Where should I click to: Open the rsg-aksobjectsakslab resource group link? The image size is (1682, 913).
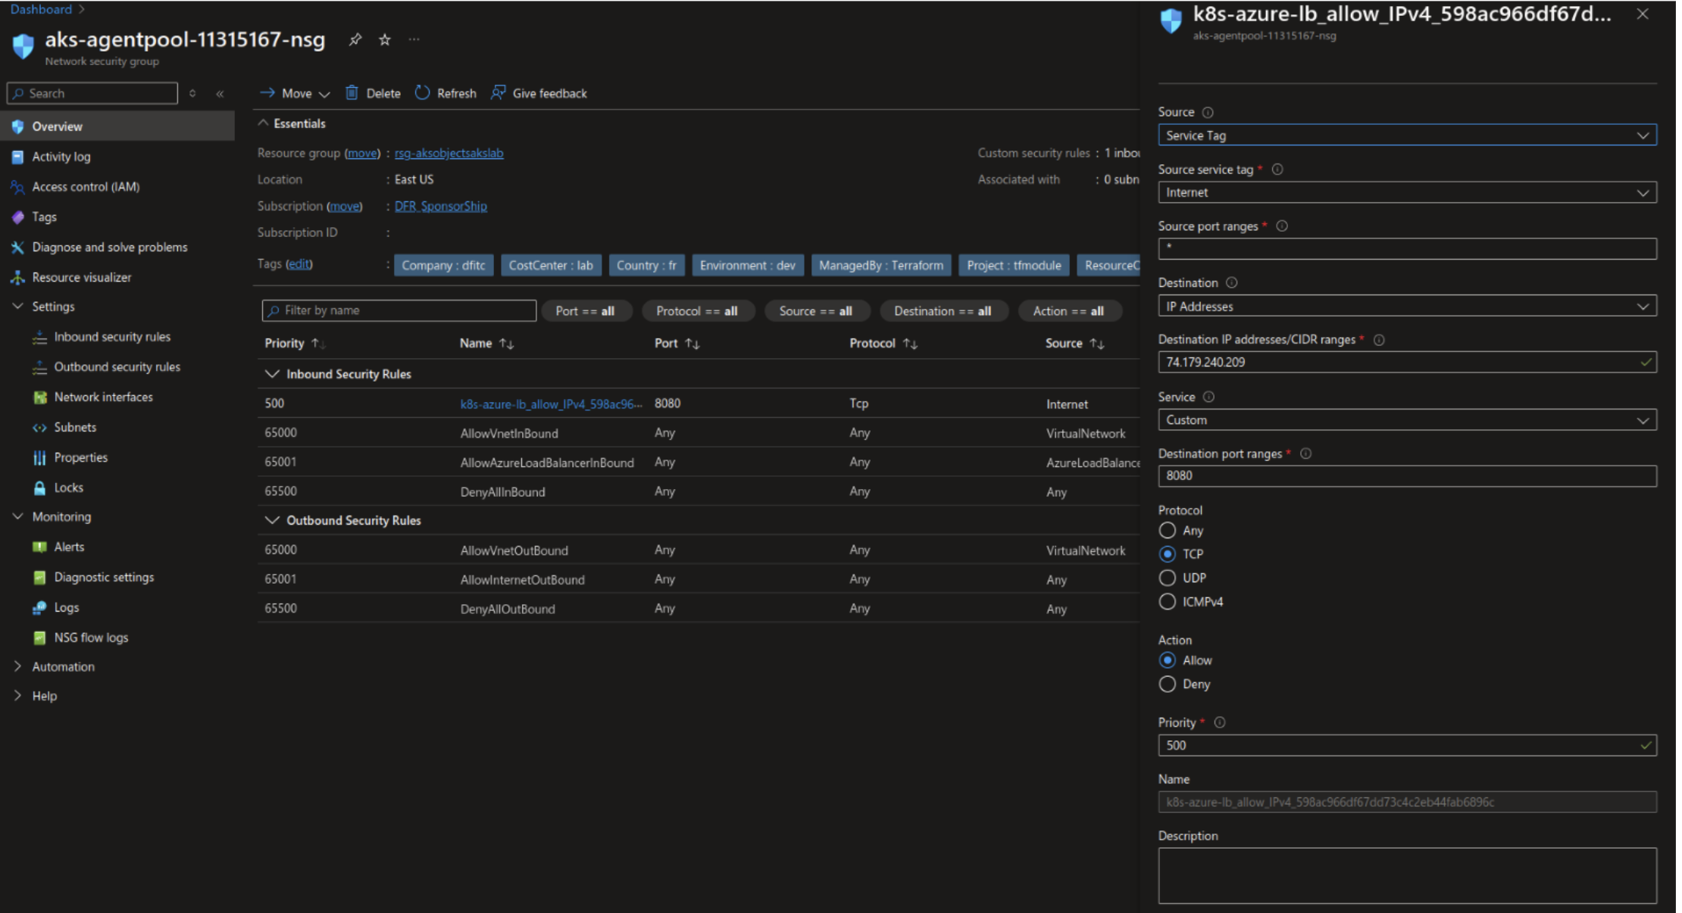449,152
